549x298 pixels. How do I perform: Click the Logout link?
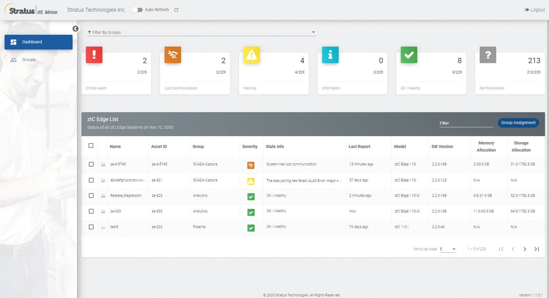(x=535, y=10)
